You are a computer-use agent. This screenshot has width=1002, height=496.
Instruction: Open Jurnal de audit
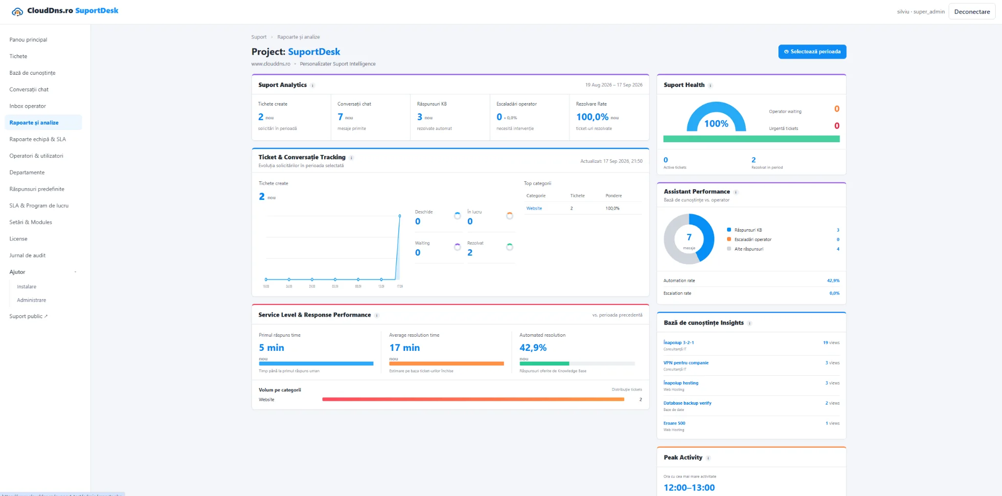pyautogui.click(x=44, y=256)
